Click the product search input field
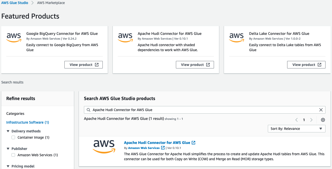 pos(200,110)
